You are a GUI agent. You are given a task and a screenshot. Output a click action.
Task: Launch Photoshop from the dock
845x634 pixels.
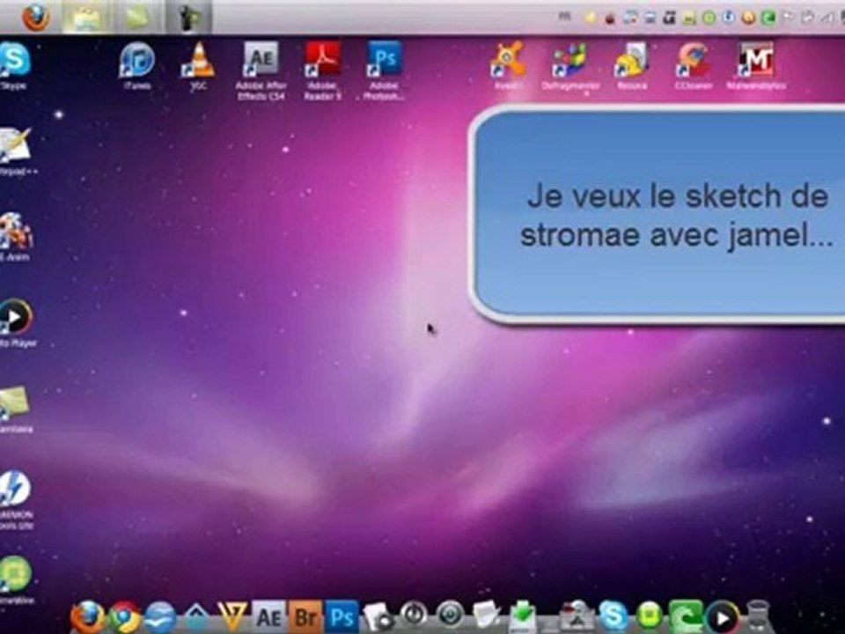point(342,616)
